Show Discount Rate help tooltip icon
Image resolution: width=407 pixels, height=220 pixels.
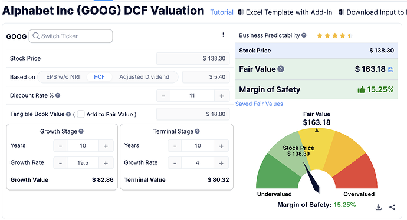click(x=58, y=95)
